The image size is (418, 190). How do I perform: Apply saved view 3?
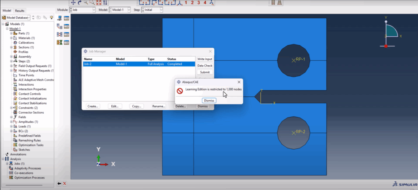pos(199,3)
